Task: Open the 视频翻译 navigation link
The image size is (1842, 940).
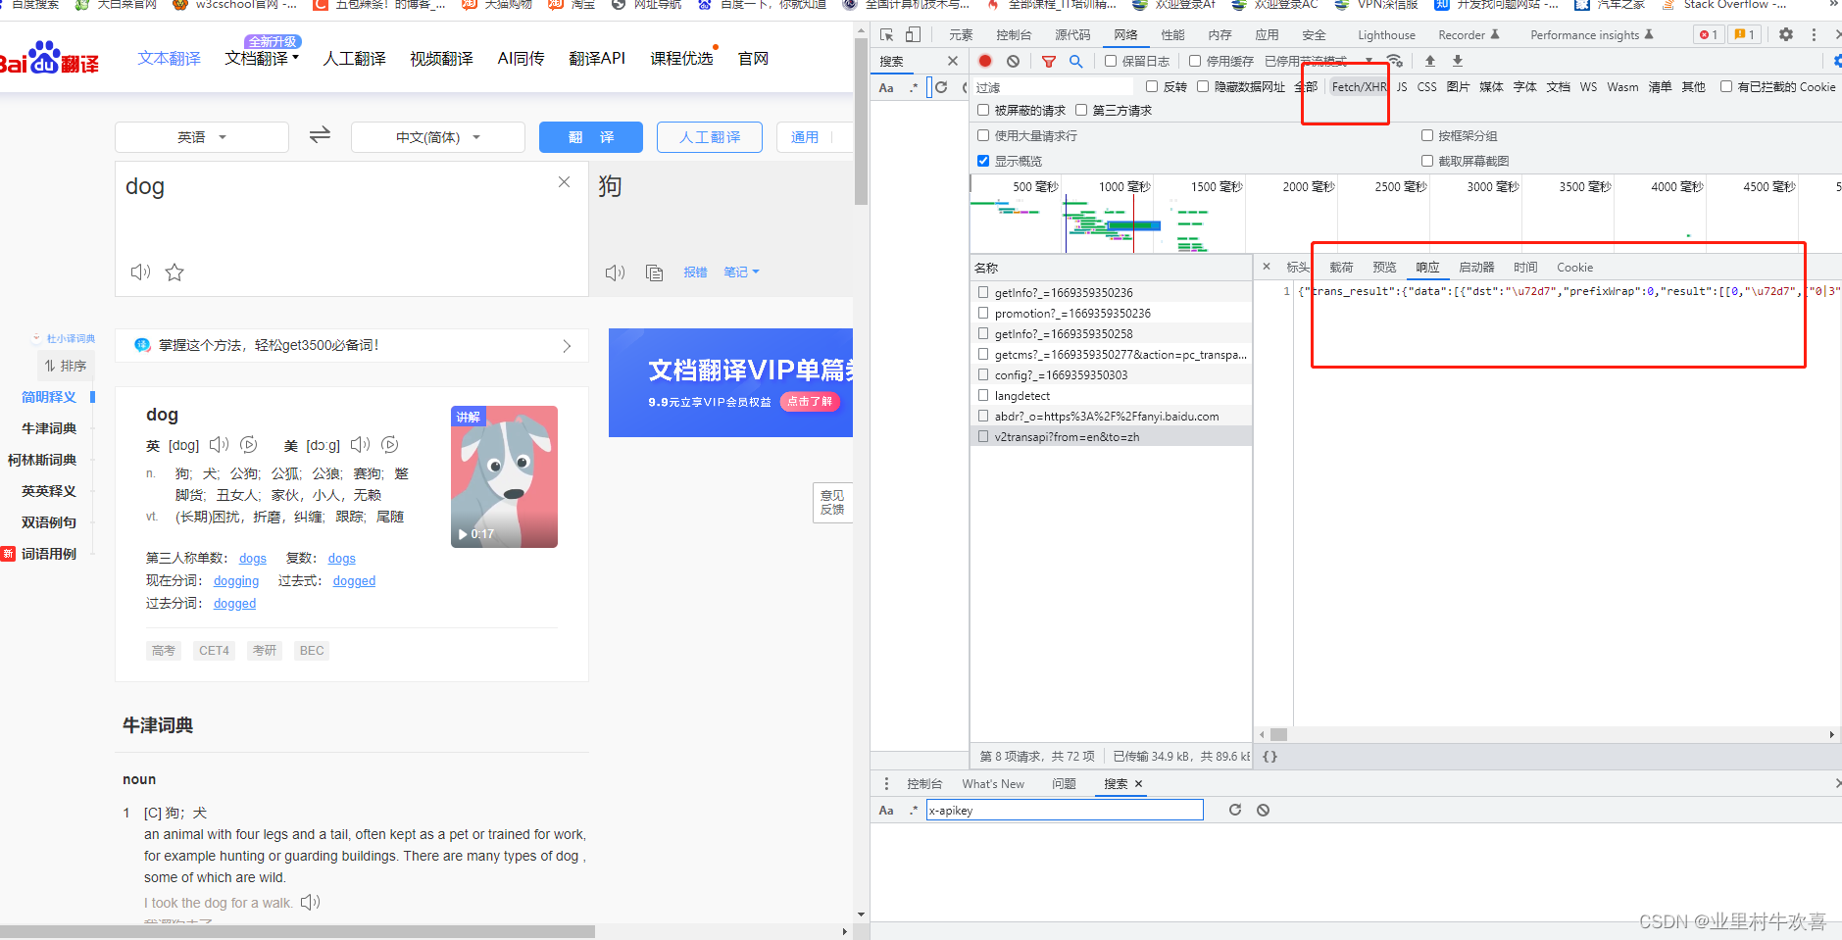Action: click(441, 59)
